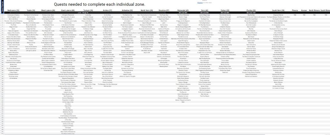
Task: Click the Anikka (37) column header
Action: coord(107,10)
